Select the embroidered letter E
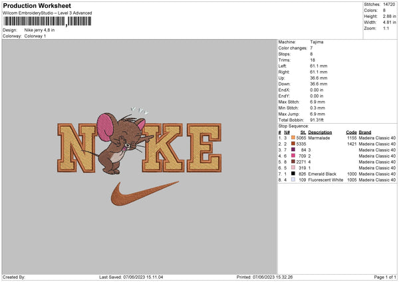The image size is (399, 282). point(204,148)
